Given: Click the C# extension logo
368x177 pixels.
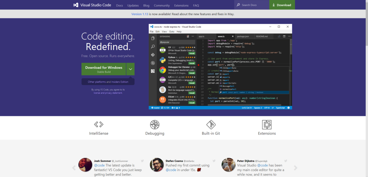Looking at the screenshot, I should [163, 50].
